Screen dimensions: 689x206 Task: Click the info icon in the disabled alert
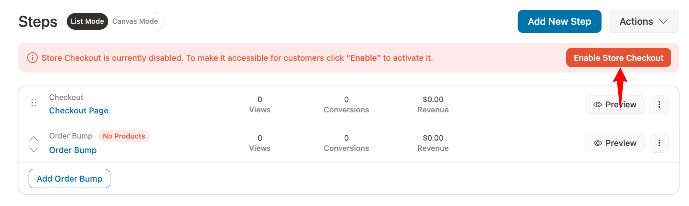(x=32, y=58)
